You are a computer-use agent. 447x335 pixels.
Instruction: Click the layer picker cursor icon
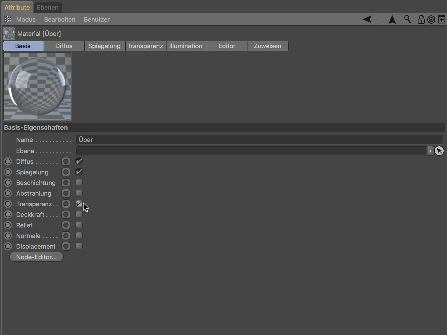(x=439, y=151)
